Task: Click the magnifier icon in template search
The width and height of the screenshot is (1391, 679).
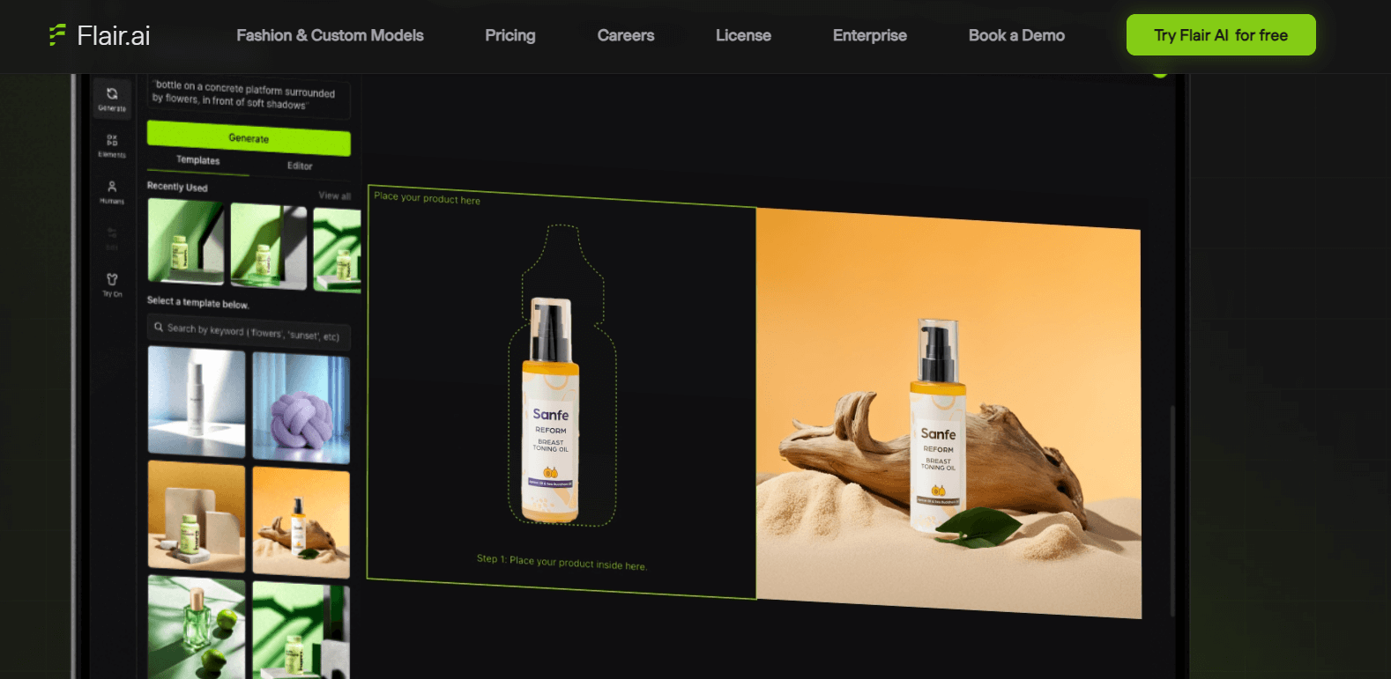Action: pos(159,327)
